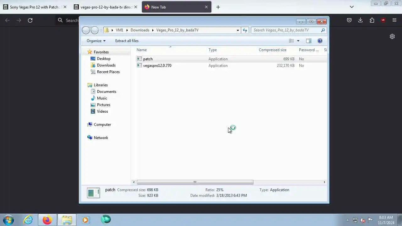Viewport: 402px width, 226px height.
Task: Select the Libraries group header
Action: (x=100, y=85)
